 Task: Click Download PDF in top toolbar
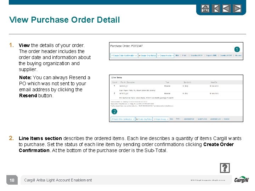197,56
